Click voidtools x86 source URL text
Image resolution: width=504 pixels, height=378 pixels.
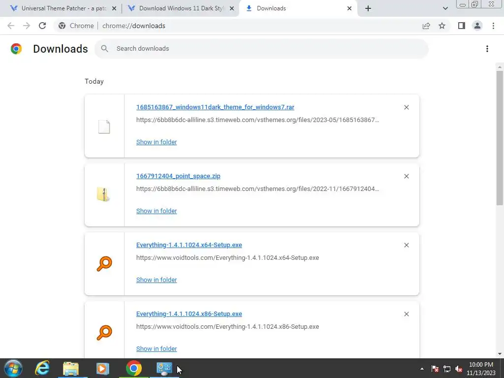(x=227, y=327)
